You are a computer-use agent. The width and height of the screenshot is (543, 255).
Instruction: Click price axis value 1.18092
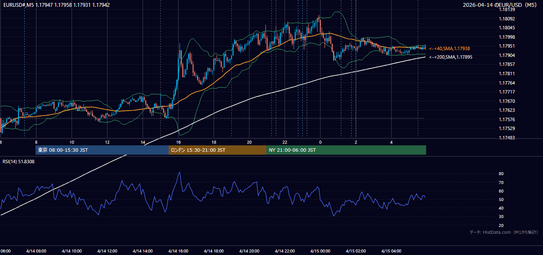pyautogui.click(x=506, y=19)
